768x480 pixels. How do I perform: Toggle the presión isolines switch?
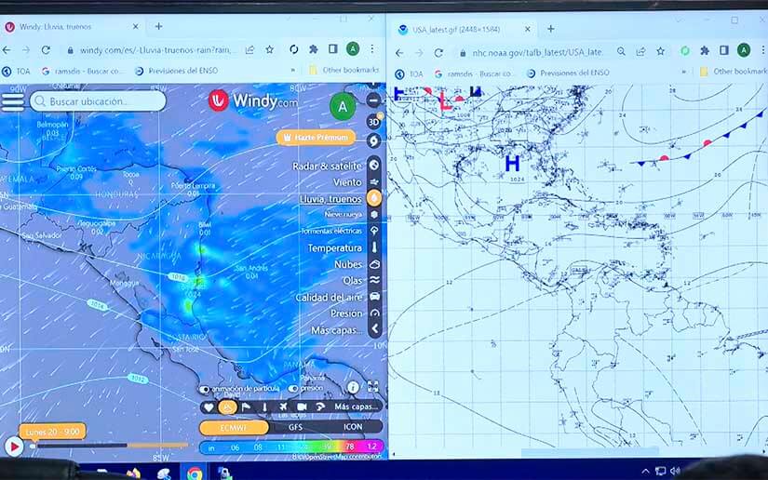click(x=293, y=389)
